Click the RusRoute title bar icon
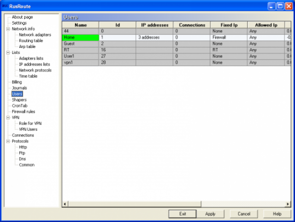295x222 pixels. point(5,6)
